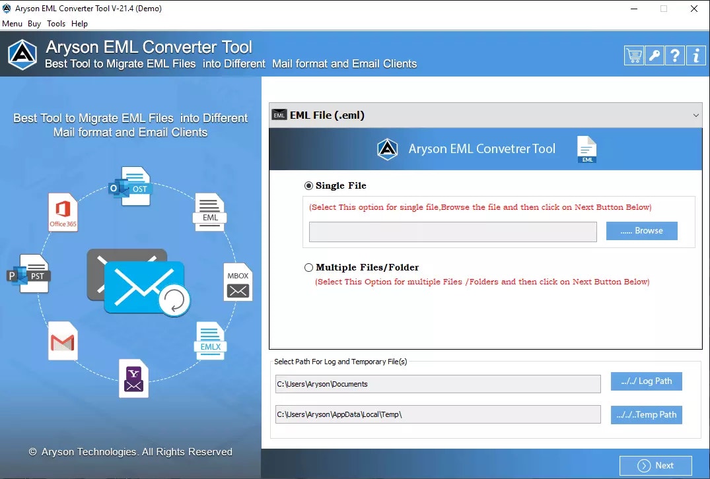Close the Aryson EML Converter window

693,9
